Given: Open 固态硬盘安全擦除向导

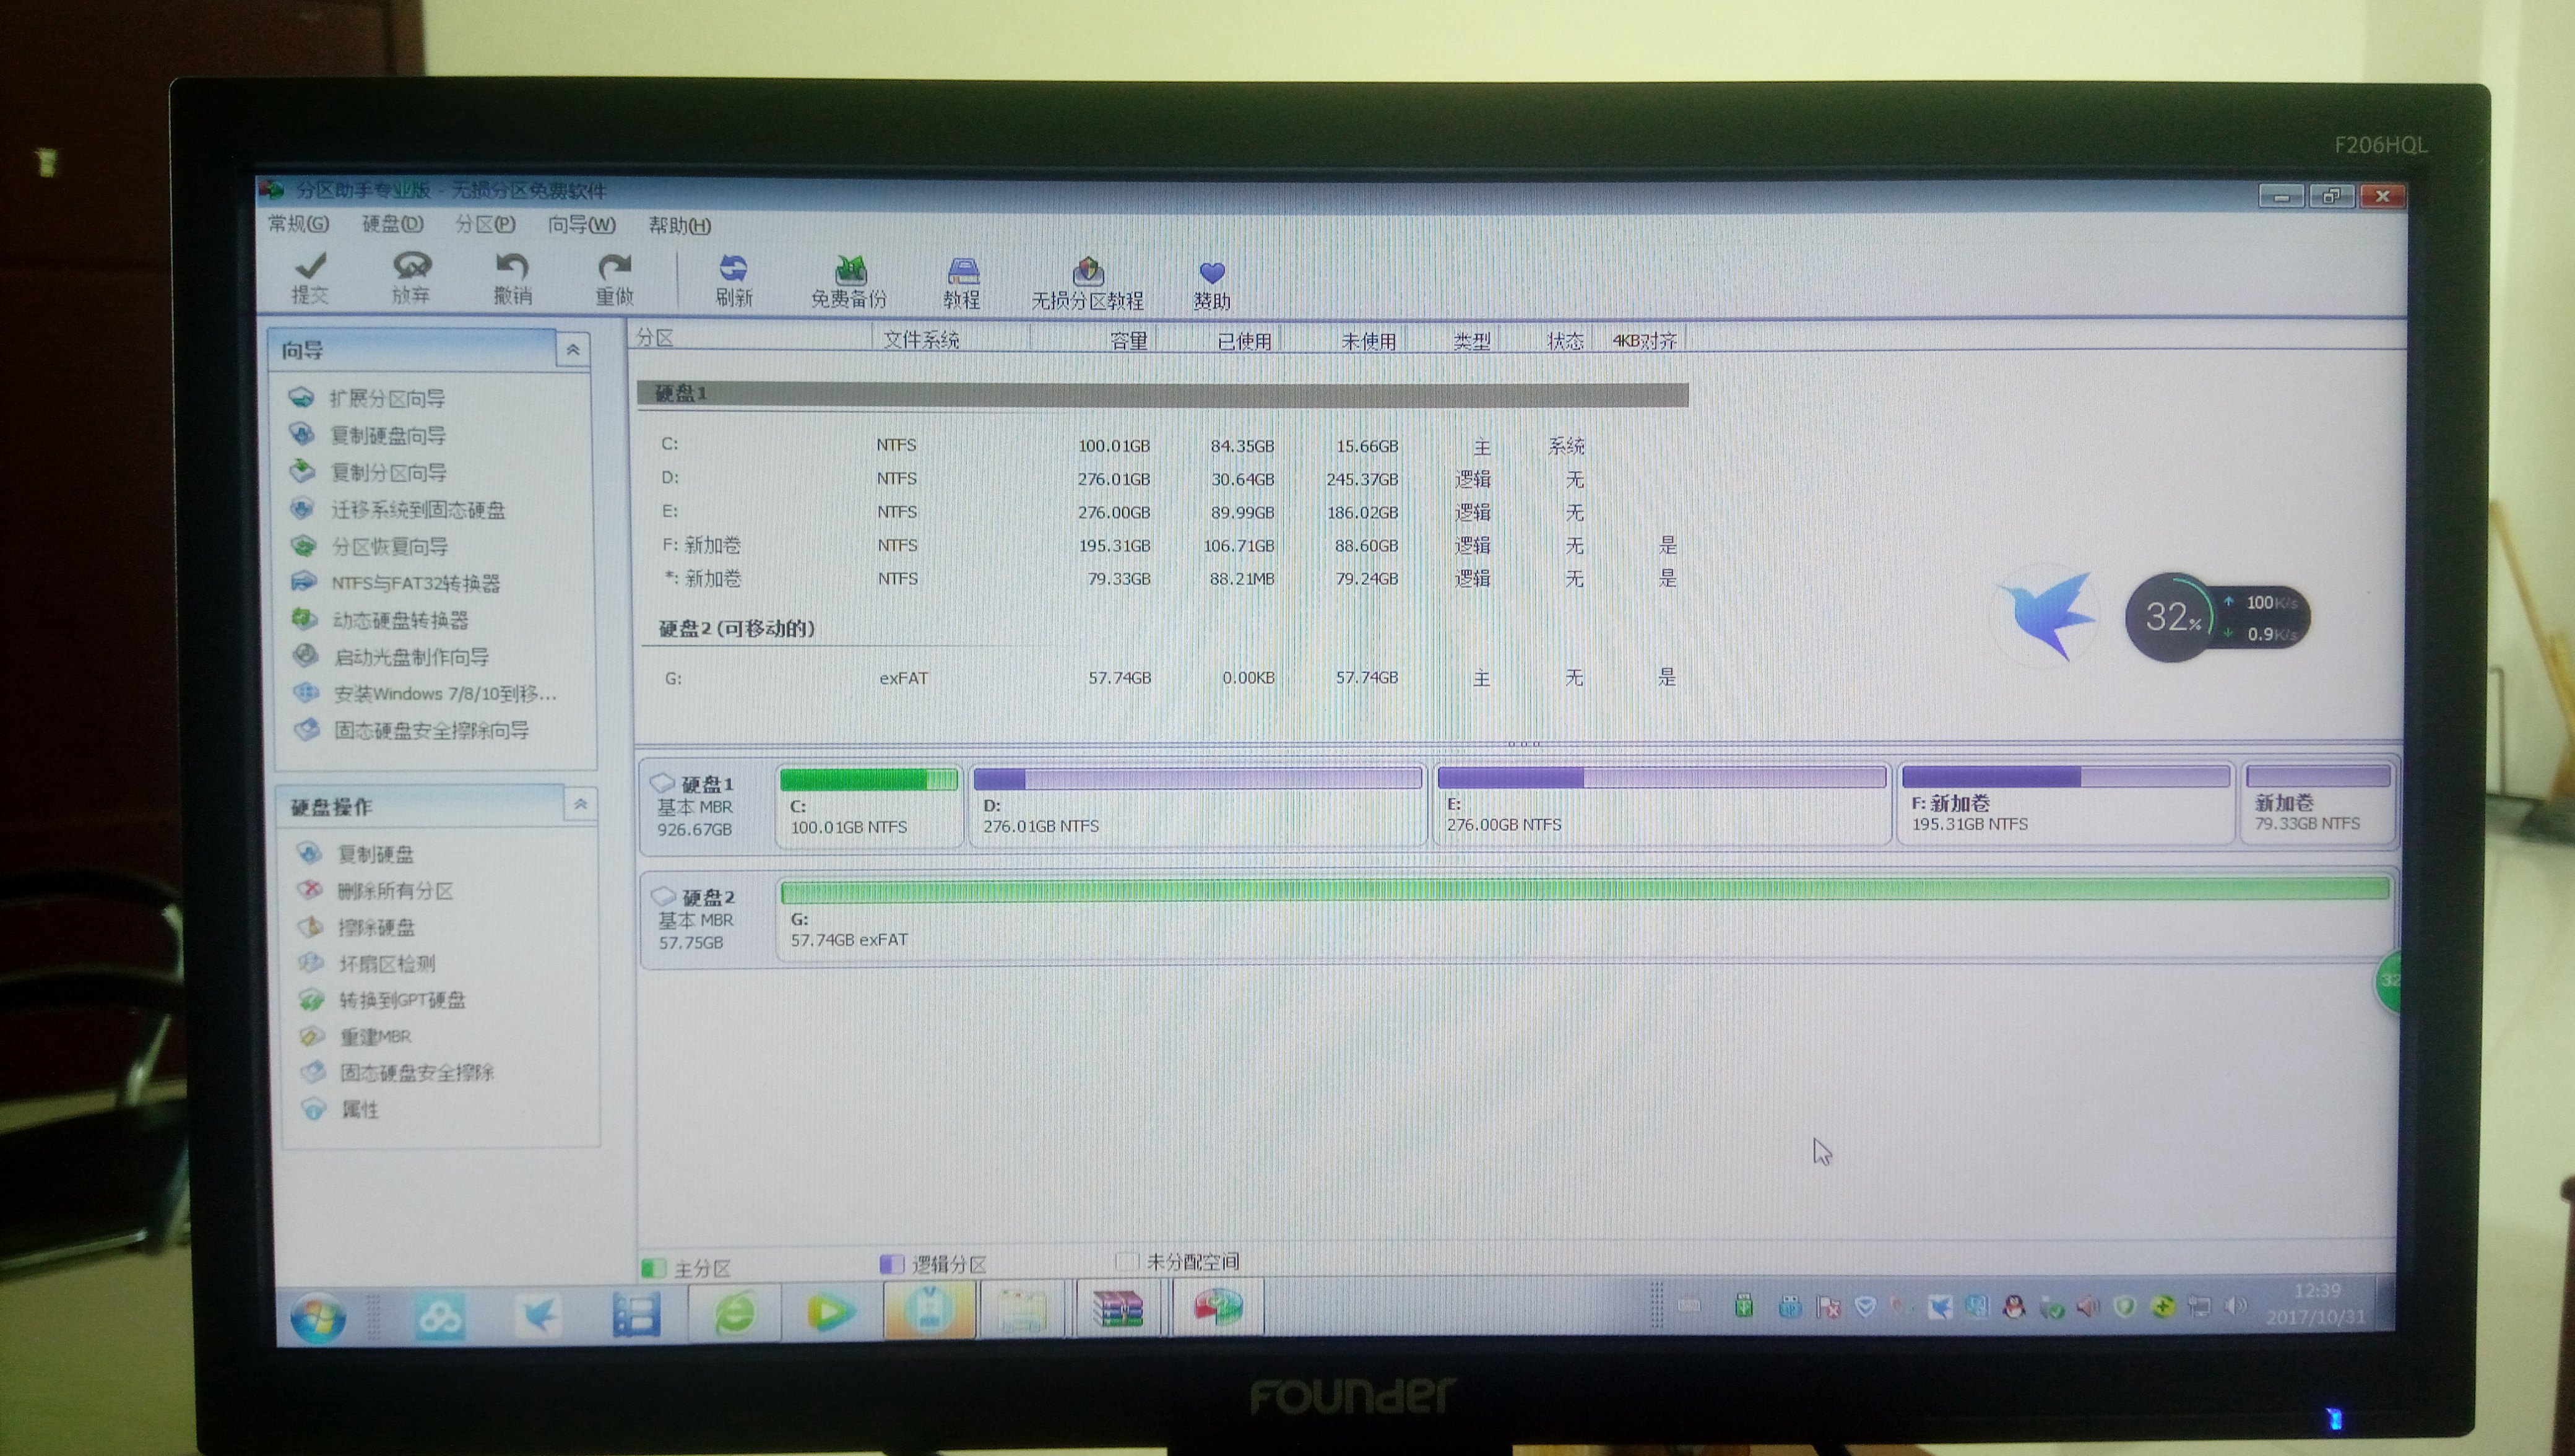Looking at the screenshot, I should [431, 731].
